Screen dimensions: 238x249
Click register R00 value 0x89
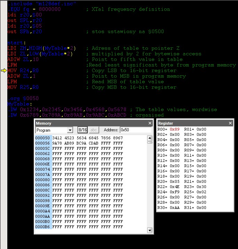(175, 129)
